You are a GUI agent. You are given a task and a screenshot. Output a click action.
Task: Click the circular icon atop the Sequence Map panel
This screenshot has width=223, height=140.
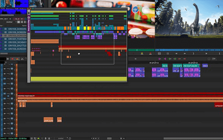coord(29,13)
